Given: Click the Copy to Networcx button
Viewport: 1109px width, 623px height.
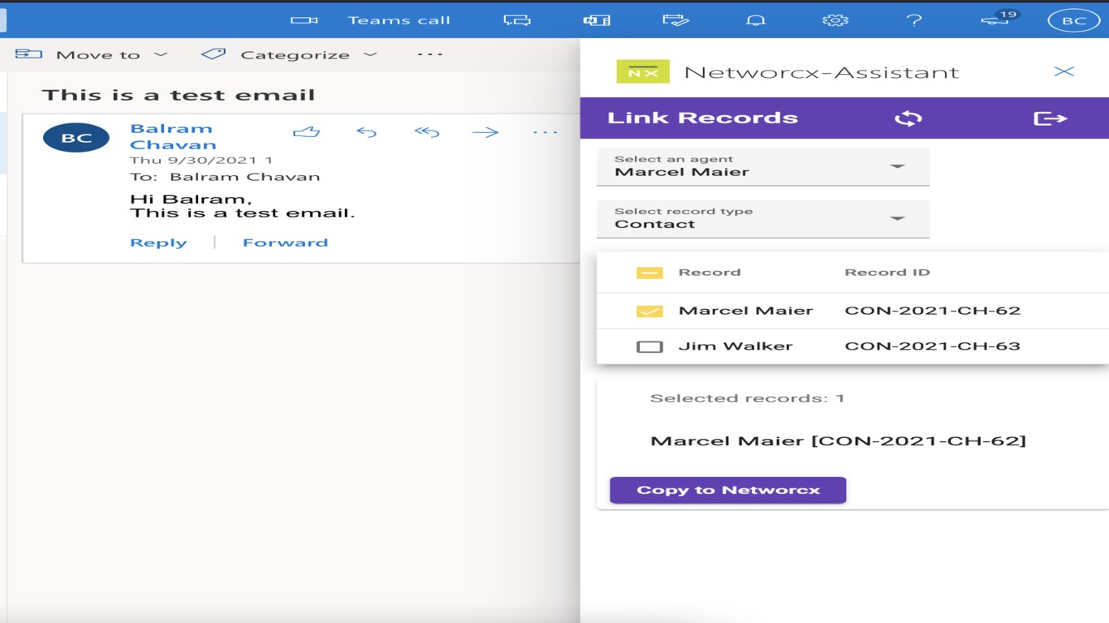Looking at the screenshot, I should [x=728, y=490].
